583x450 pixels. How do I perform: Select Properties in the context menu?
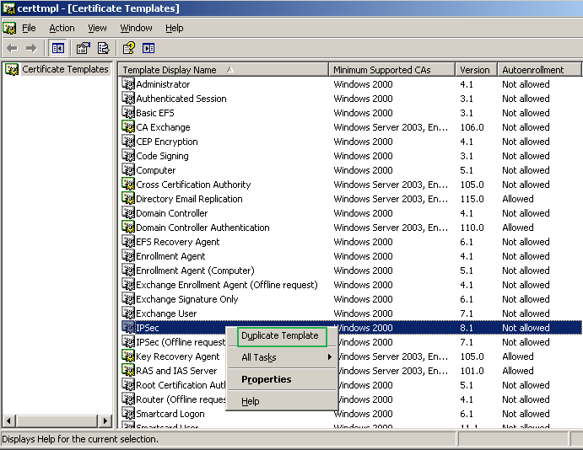pos(282,379)
